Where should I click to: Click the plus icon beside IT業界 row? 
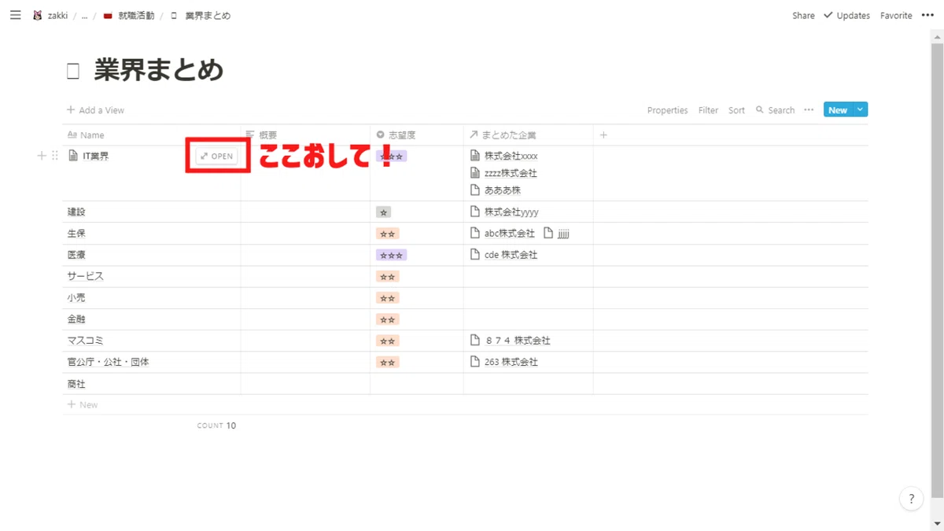coord(42,156)
